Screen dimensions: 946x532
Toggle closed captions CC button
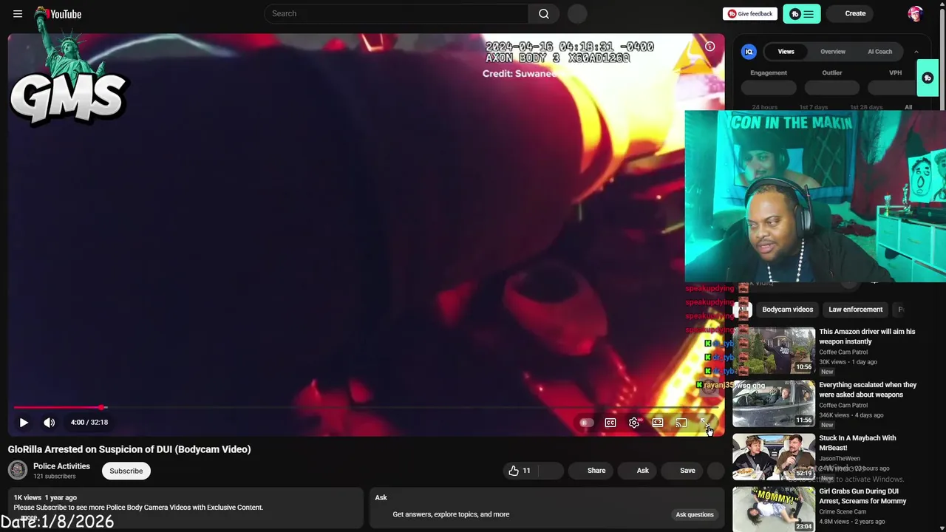pyautogui.click(x=610, y=423)
